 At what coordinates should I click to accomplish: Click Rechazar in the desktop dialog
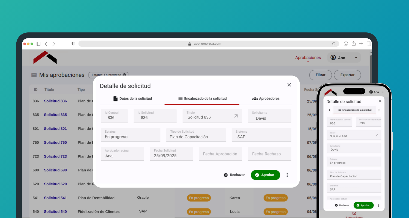coord(234,175)
